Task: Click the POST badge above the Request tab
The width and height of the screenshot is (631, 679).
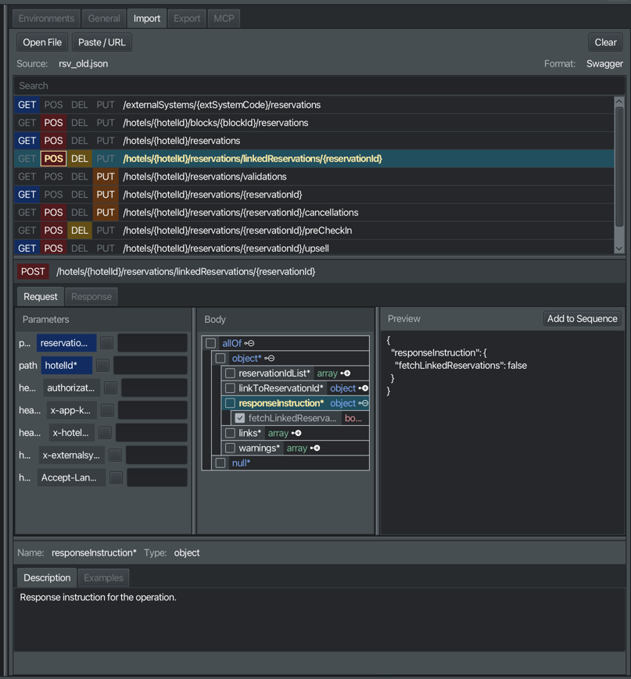Action: [32, 271]
